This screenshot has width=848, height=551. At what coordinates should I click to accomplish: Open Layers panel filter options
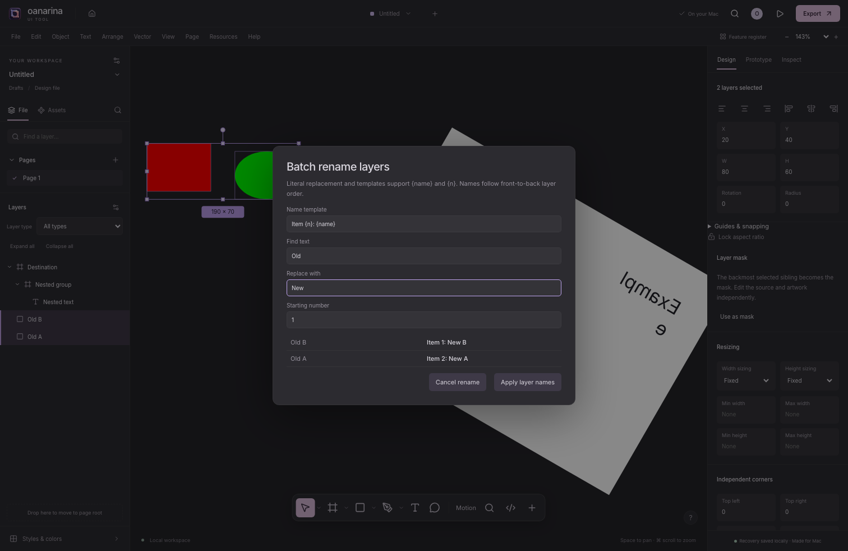click(116, 208)
